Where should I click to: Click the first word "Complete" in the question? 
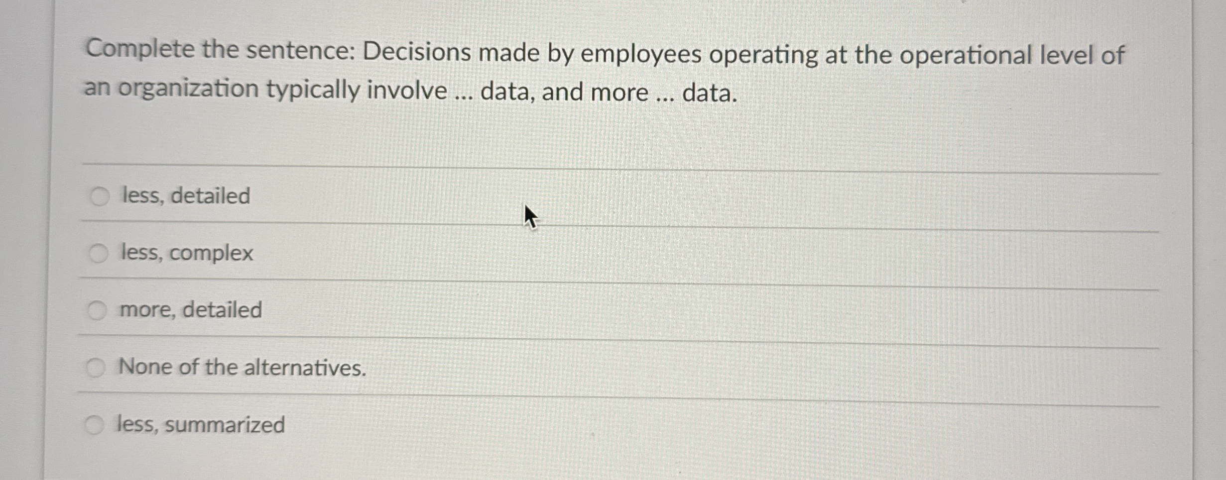(x=139, y=52)
